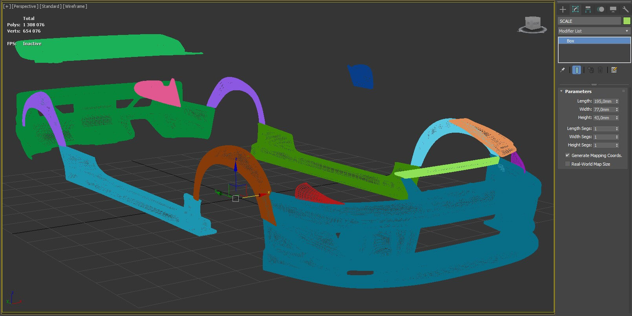Click the [Standard] viewport label
This screenshot has width=632, height=316.
(50, 6)
